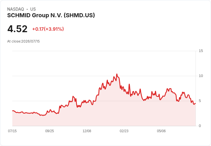Click the 15 y-axis value label
211x146 pixels.
[x=201, y=51]
